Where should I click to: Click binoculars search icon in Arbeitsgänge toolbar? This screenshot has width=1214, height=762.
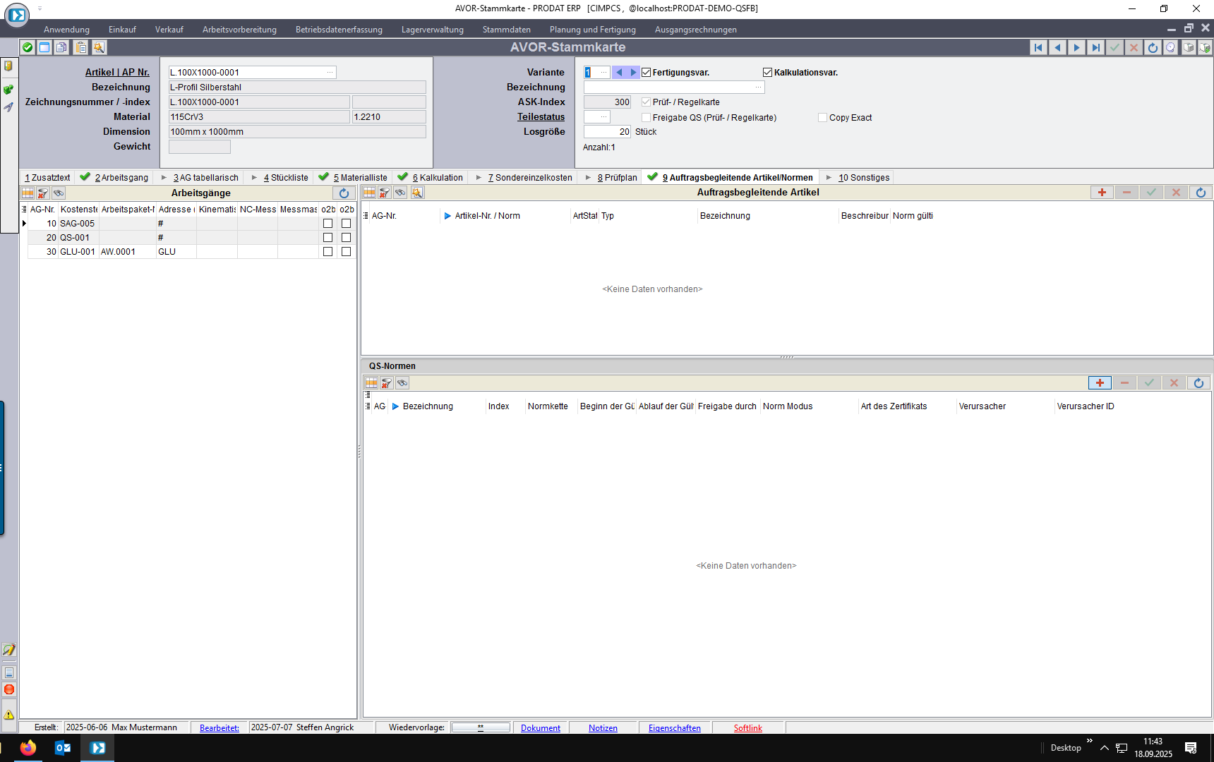[x=59, y=193]
